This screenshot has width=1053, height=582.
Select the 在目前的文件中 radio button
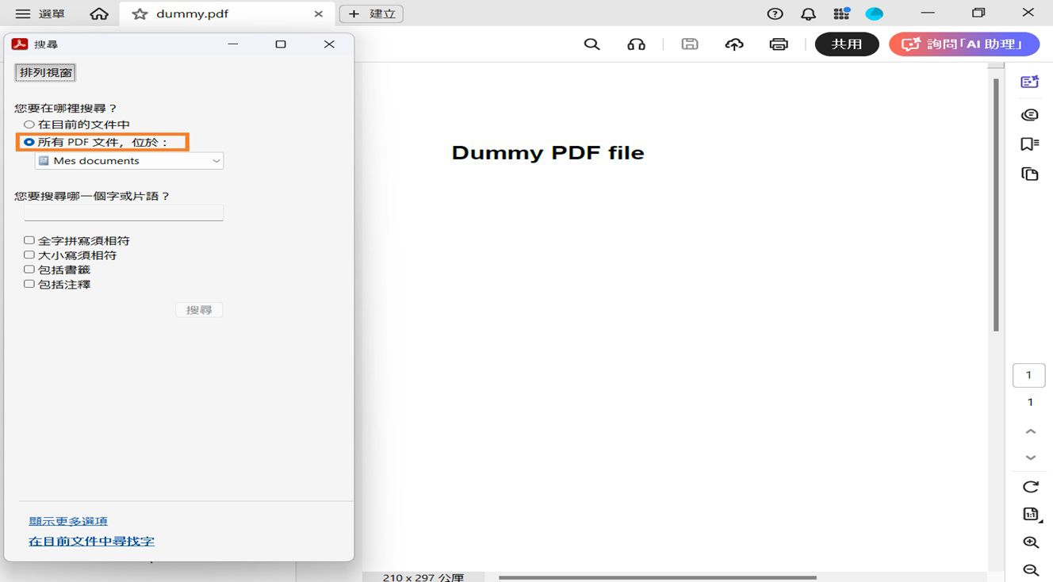(29, 124)
